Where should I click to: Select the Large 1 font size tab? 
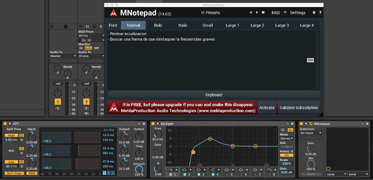pos(232,25)
